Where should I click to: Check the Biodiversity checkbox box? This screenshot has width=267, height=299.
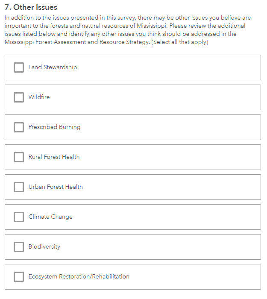tap(19, 247)
